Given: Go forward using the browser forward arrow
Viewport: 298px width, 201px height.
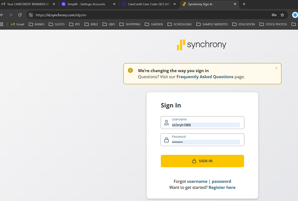Looking at the screenshot, I should pyautogui.click(x=11, y=15).
